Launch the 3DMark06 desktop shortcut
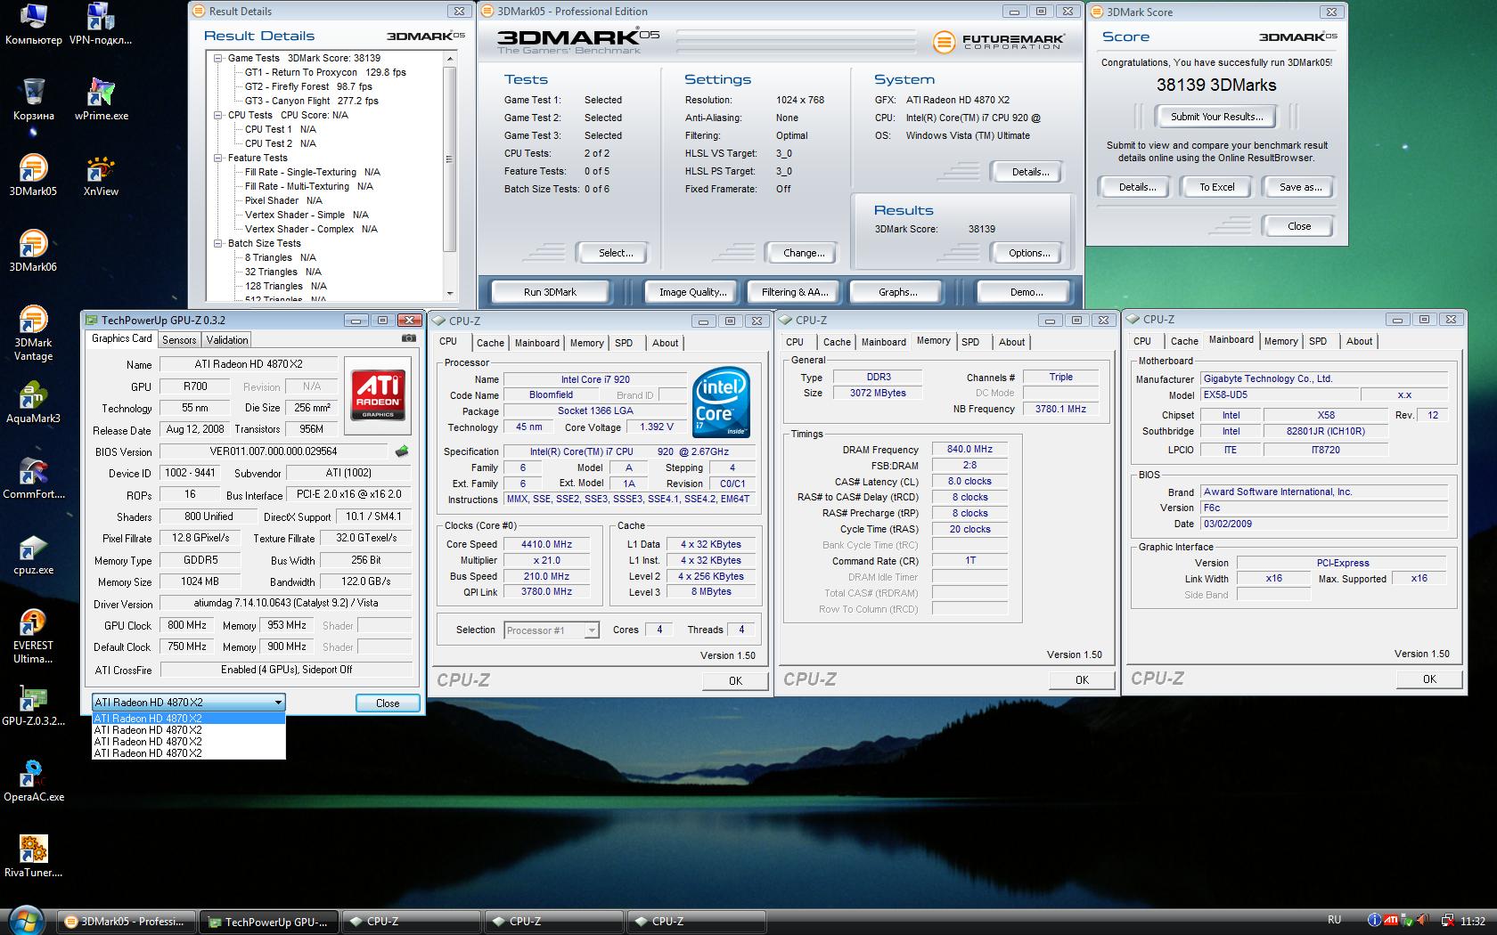The width and height of the screenshot is (1497, 935). click(33, 251)
